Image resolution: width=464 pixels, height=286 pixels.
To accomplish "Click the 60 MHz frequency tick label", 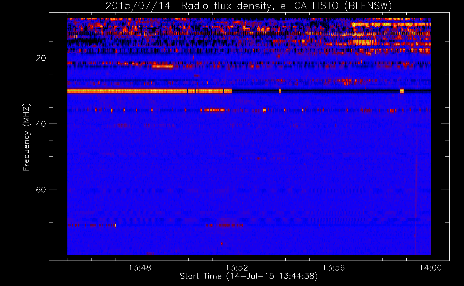I will click(x=41, y=190).
